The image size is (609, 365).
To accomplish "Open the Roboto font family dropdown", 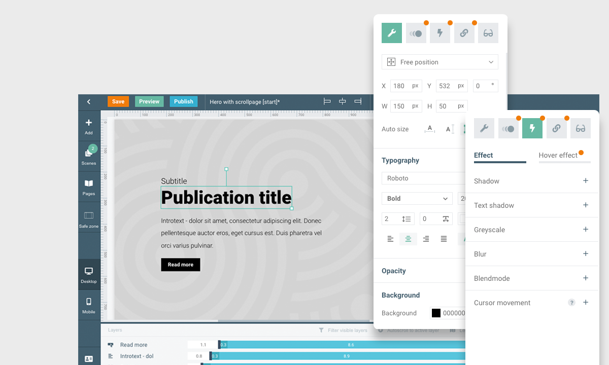I will [x=423, y=178].
